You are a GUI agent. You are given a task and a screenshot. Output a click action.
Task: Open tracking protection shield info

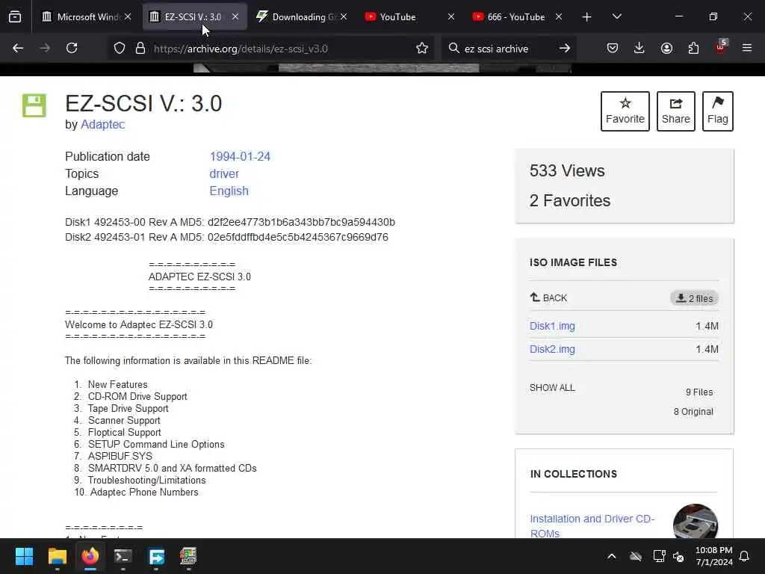click(x=120, y=49)
